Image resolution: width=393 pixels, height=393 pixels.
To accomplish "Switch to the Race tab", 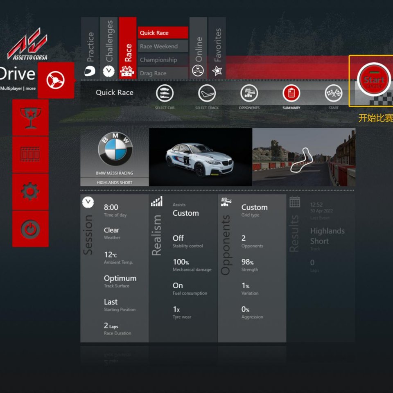I will tap(128, 48).
